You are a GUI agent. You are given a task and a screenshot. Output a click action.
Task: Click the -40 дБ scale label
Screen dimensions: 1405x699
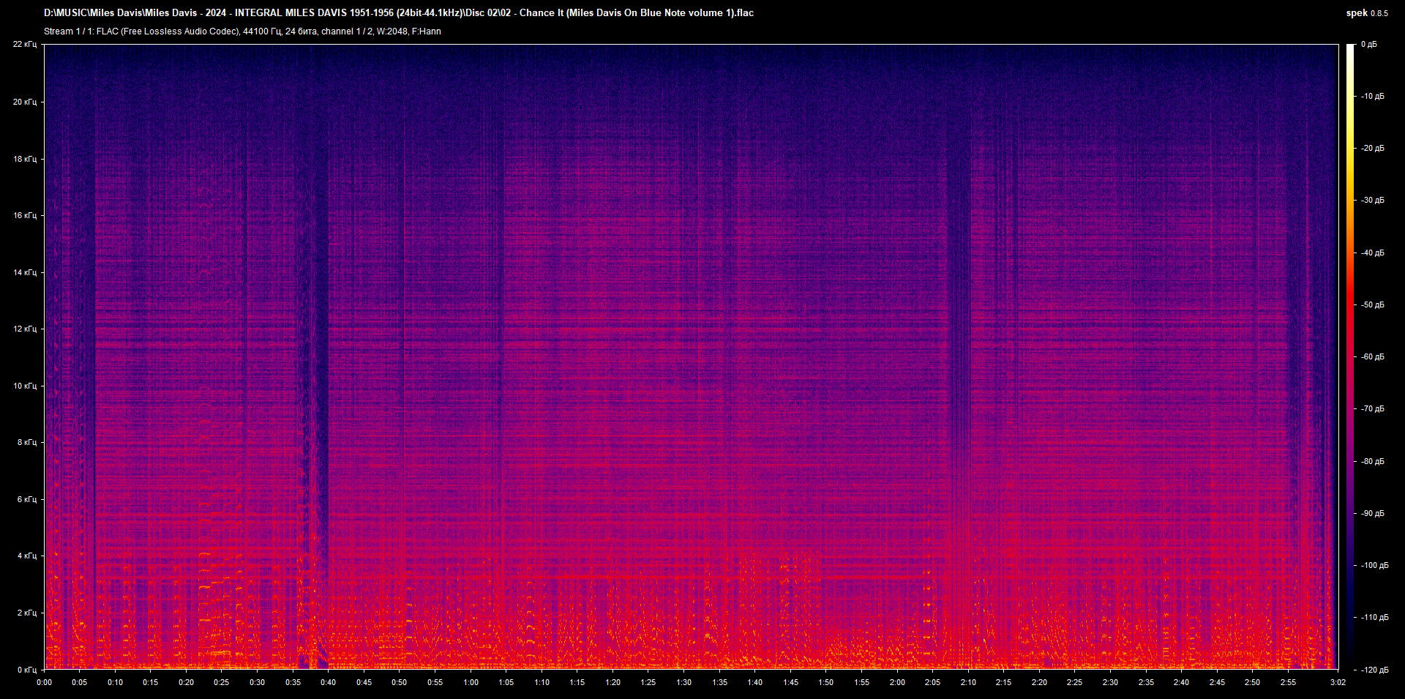tap(1373, 253)
